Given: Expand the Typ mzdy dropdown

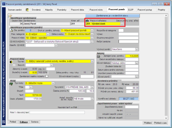Looking at the screenshot, I should click(x=53, y=83).
